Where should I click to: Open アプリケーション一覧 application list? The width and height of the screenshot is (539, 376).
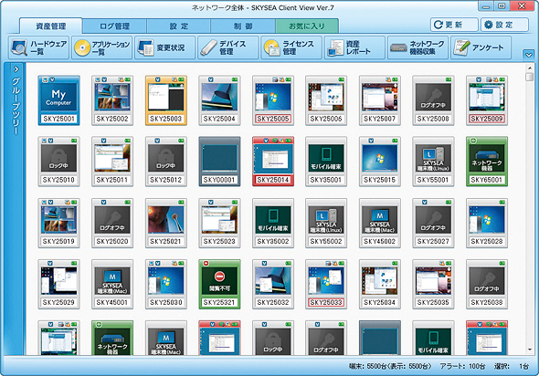101,47
